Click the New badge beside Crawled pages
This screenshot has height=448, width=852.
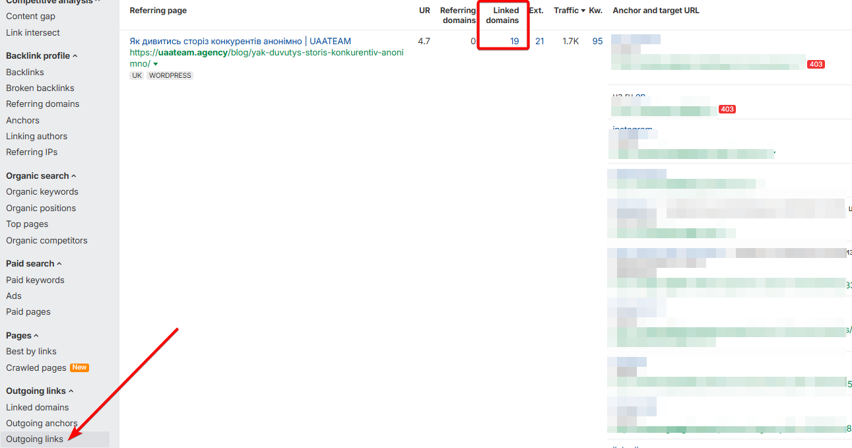point(79,368)
